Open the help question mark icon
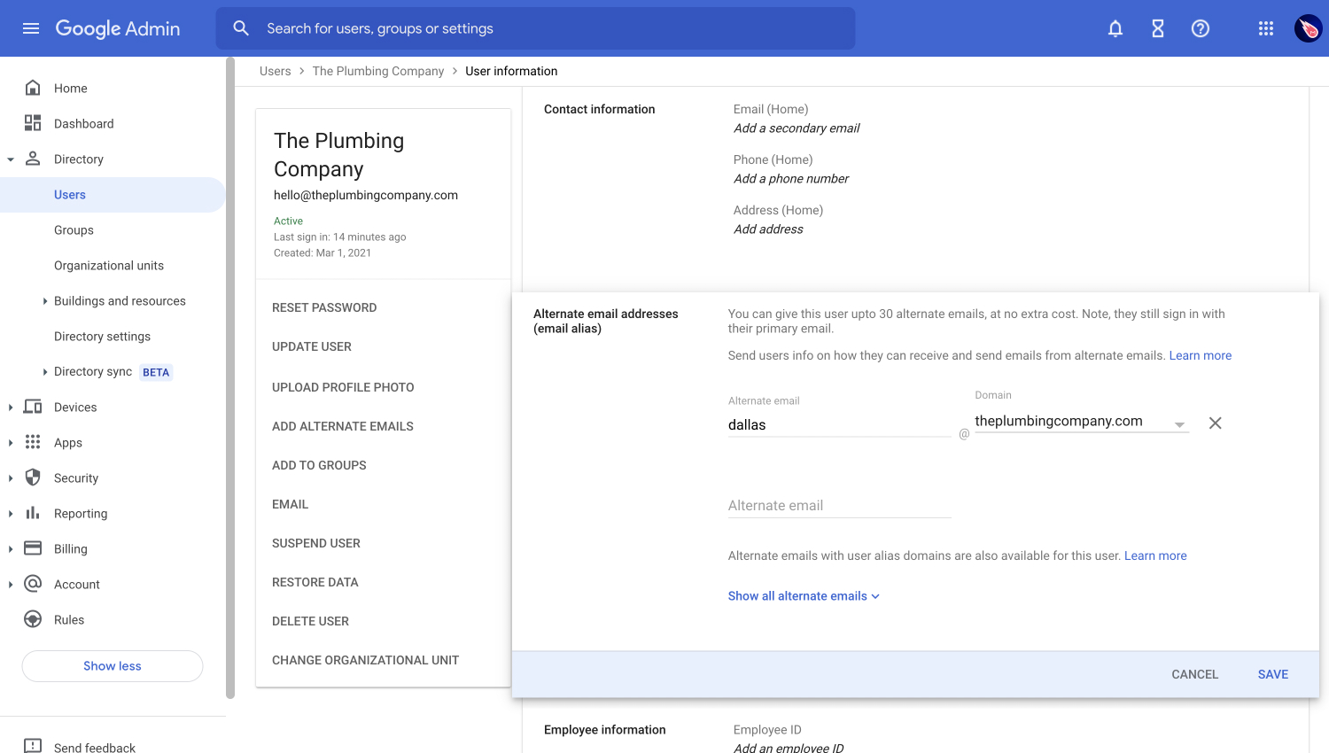Viewport: 1329px width, 753px height. pos(1201,28)
